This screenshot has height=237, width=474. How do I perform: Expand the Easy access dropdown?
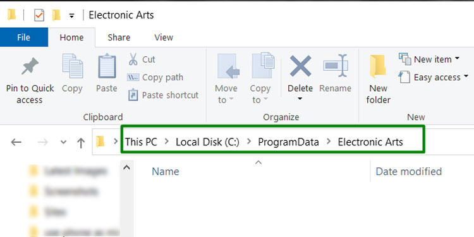pos(434,77)
